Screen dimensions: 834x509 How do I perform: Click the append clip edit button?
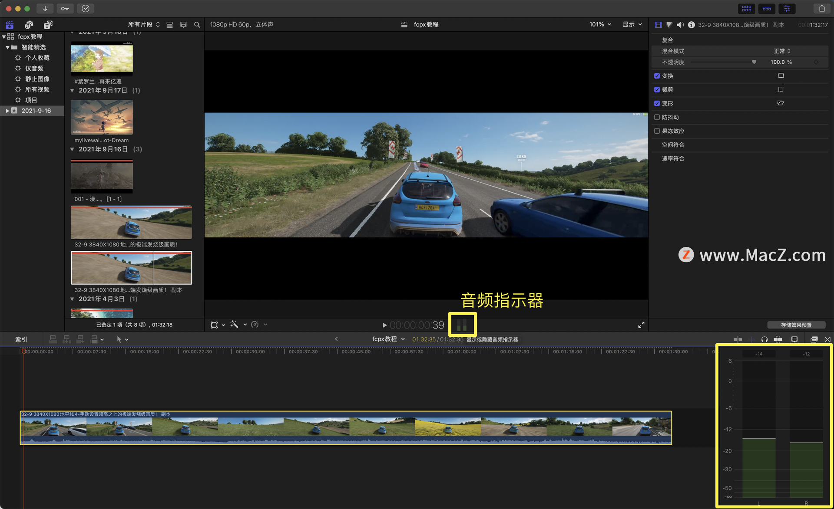(80, 339)
